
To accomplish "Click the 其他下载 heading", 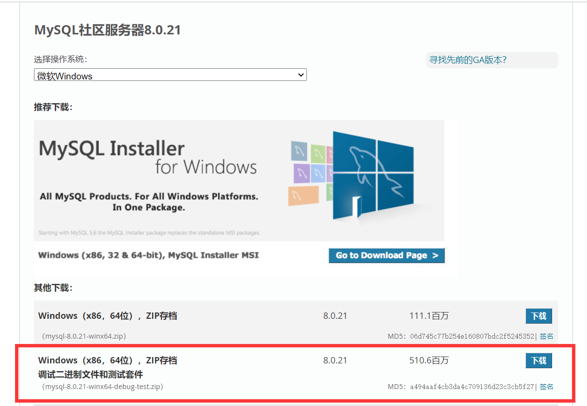I will (x=53, y=288).
